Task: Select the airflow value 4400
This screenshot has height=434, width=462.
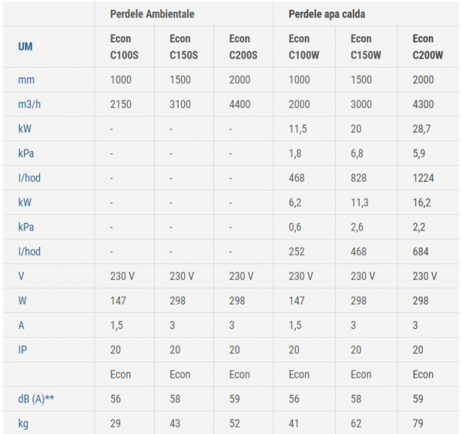Action: click(241, 104)
